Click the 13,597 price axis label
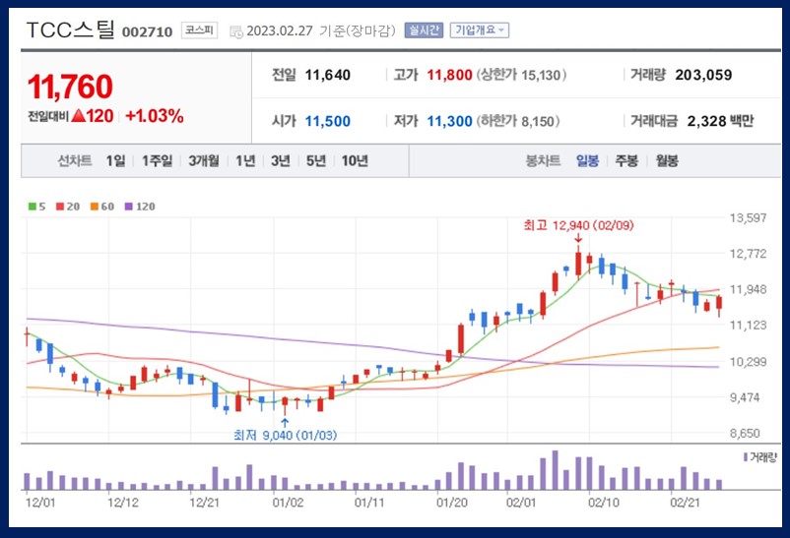This screenshot has height=538, width=790. (749, 218)
